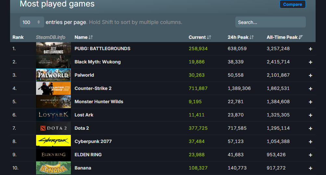Click the Compare button
This screenshot has height=175, width=326.
293,4
